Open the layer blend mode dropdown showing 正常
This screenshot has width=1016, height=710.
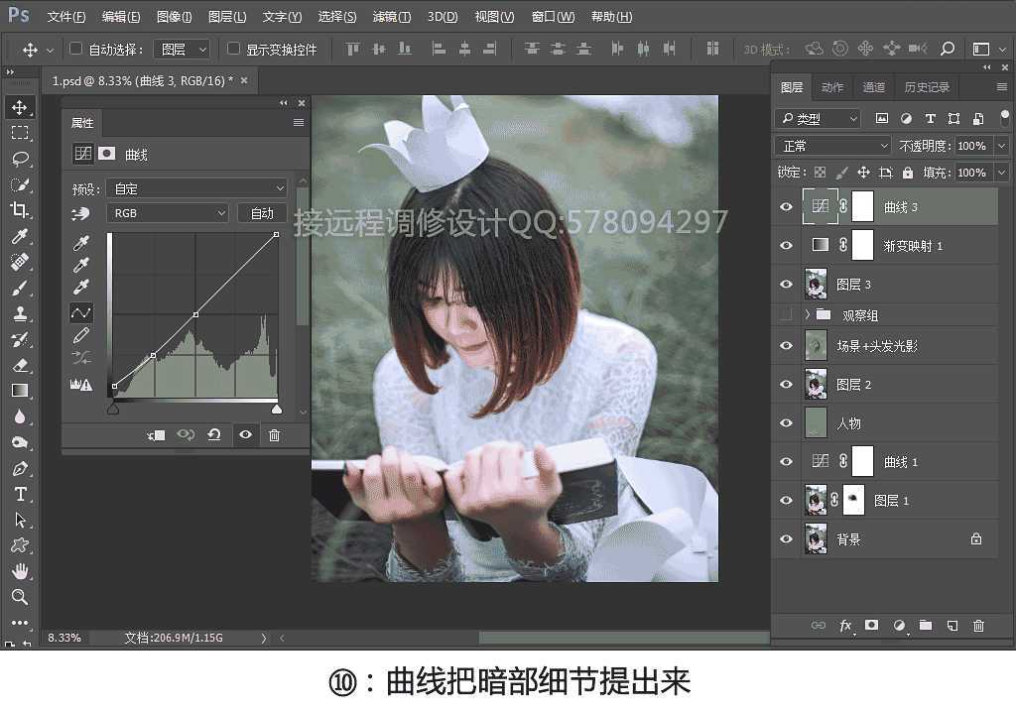[831, 145]
